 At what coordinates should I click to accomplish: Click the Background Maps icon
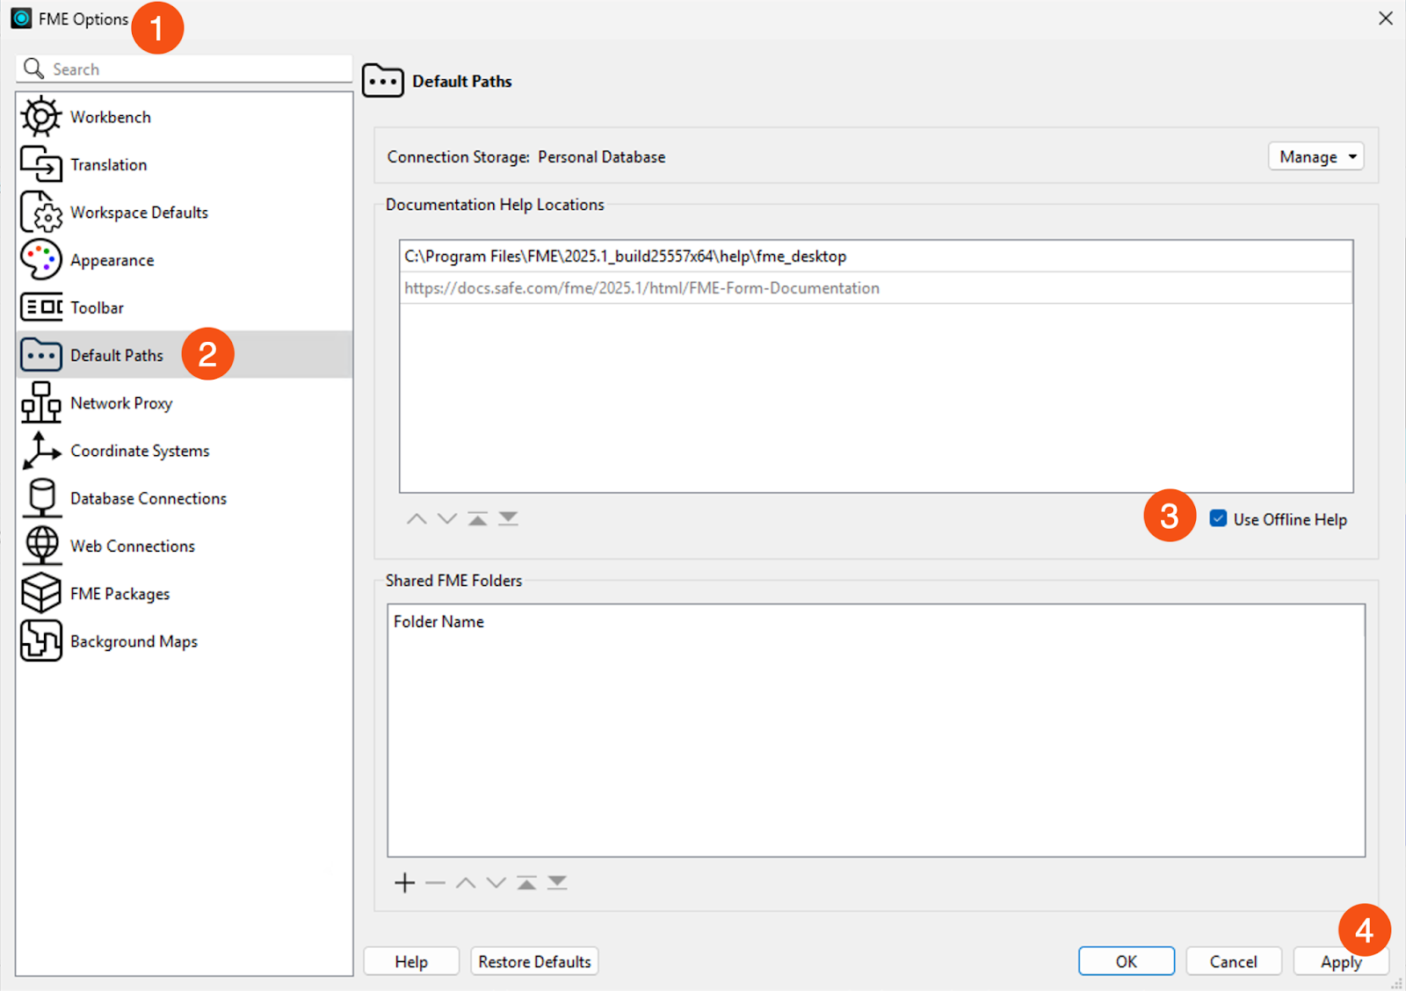pyautogui.click(x=41, y=640)
